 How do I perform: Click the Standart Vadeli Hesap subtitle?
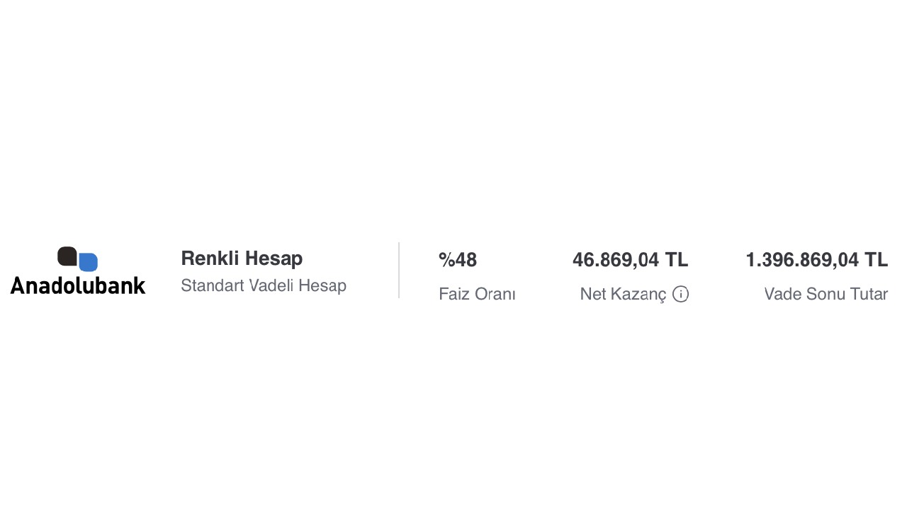click(x=264, y=285)
